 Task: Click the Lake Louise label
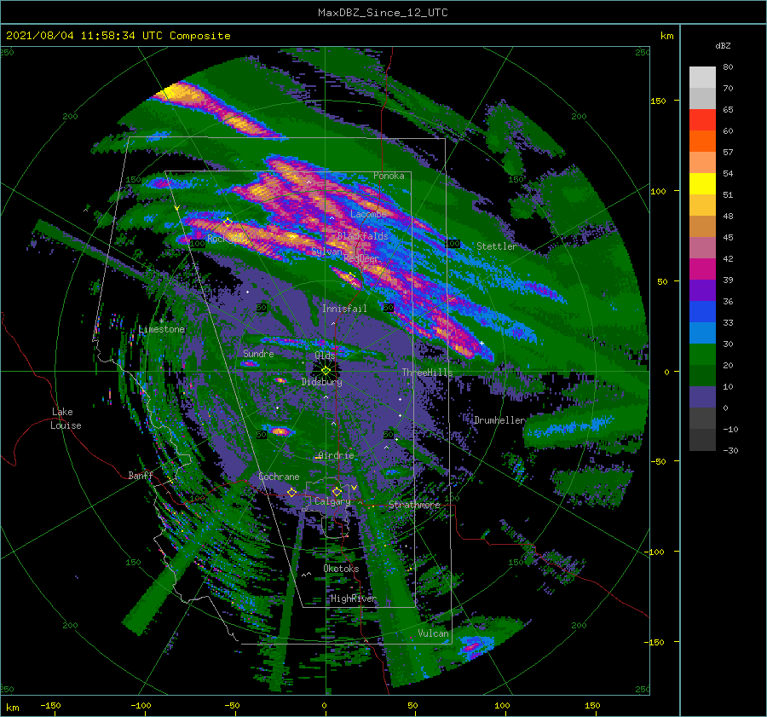pos(66,419)
